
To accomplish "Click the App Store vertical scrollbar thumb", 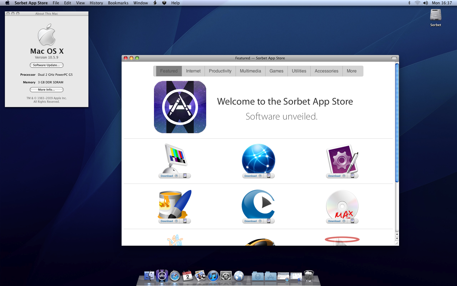I will [x=397, y=123].
